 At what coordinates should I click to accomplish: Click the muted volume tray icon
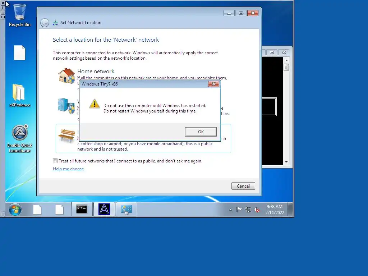click(x=257, y=210)
